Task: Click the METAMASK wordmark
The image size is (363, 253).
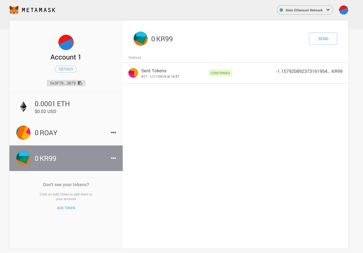Action: point(38,10)
